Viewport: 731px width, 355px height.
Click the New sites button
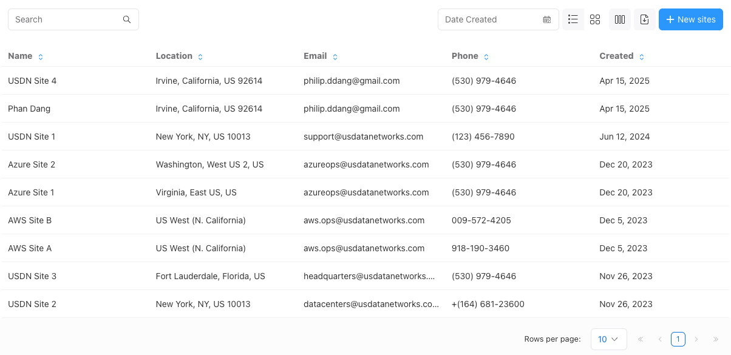690,19
